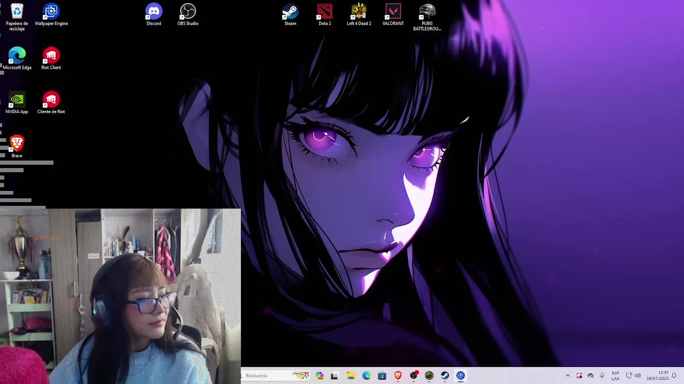Image resolution: width=684 pixels, height=384 pixels.
Task: Open the Steam desktop shortcut
Action: pyautogui.click(x=290, y=15)
